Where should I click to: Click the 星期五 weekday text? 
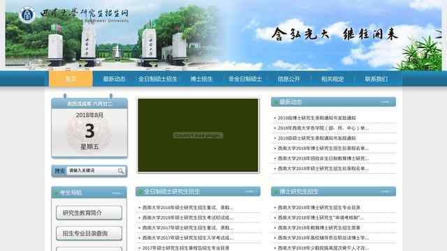coord(89,147)
